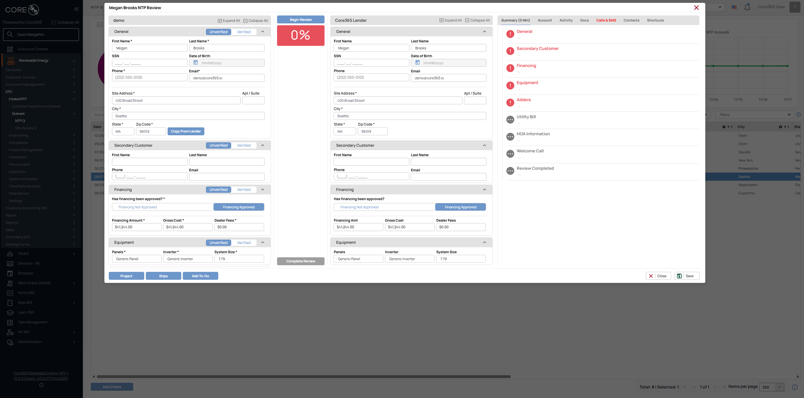Collapse the demo Financing section with its chevron

click(x=263, y=190)
